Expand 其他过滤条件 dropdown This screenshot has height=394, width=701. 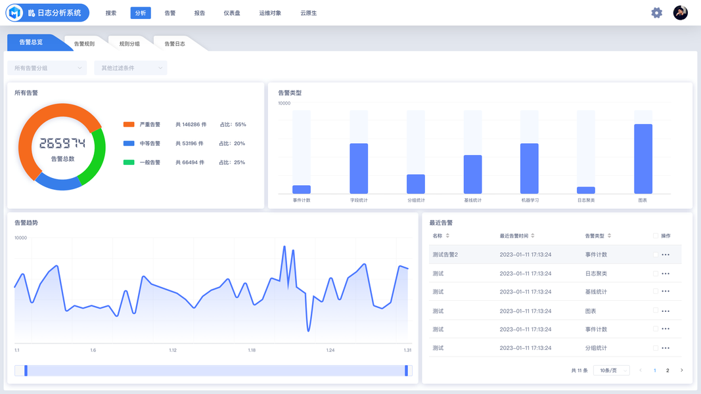pyautogui.click(x=131, y=68)
